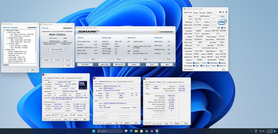Collapse the Feature Tests tree node
The image size is (278, 134).
5,49
